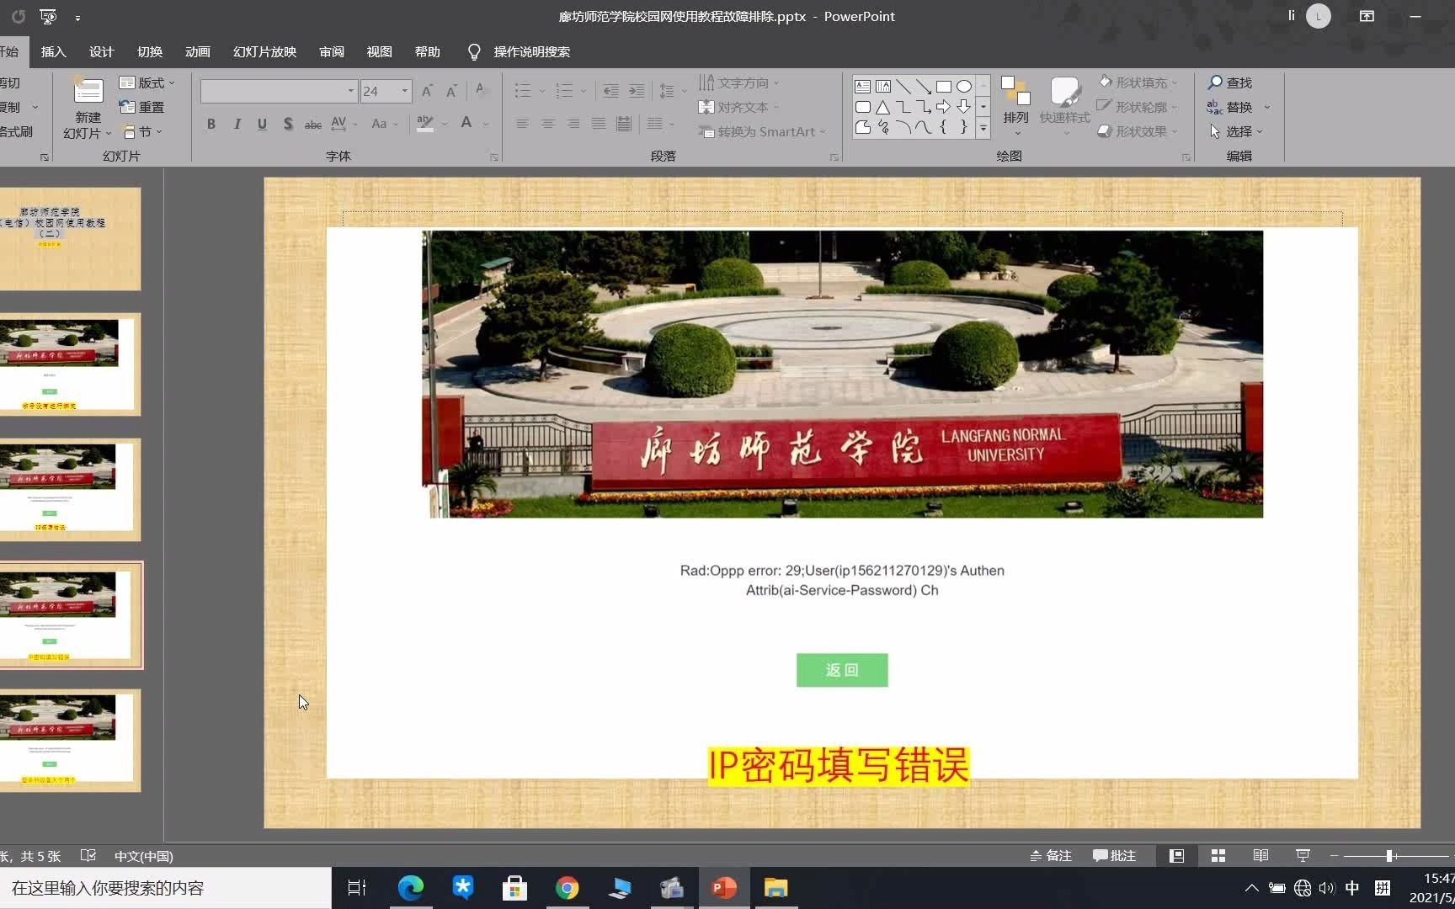Increase the list indent level

point(637,91)
